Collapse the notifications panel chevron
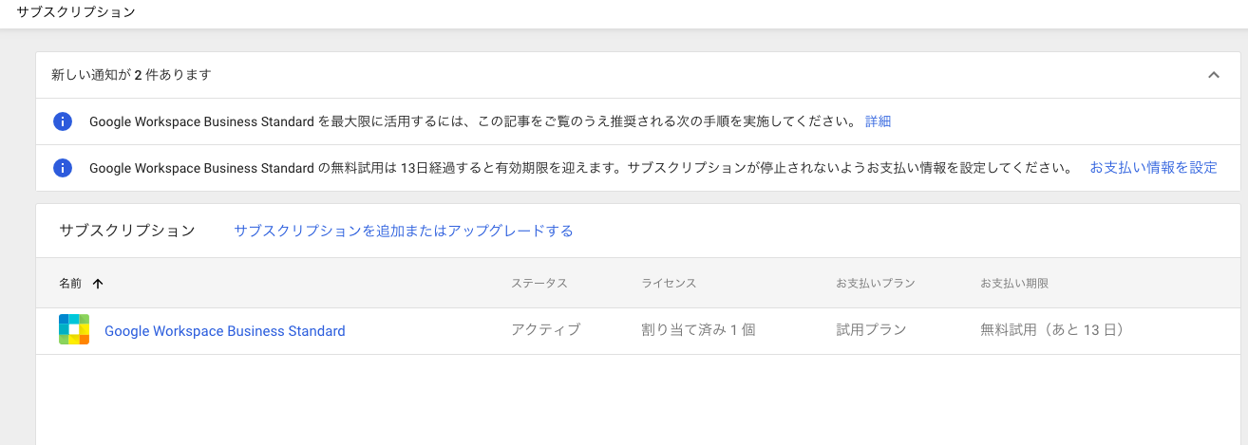The image size is (1248, 445). point(1213,75)
